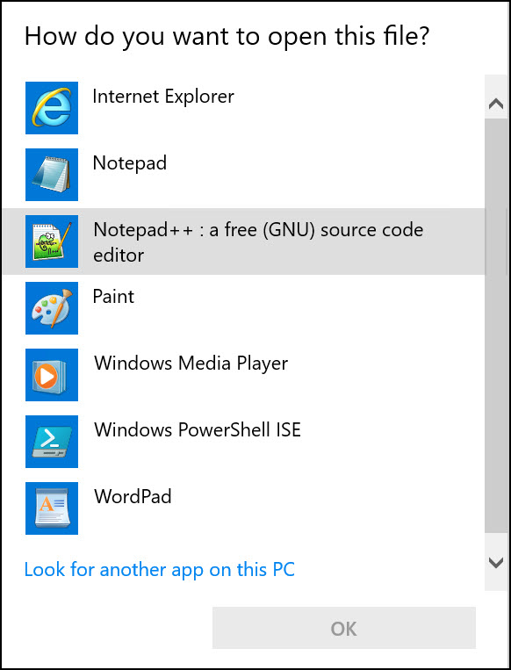Choose WordPad text entry

133,496
